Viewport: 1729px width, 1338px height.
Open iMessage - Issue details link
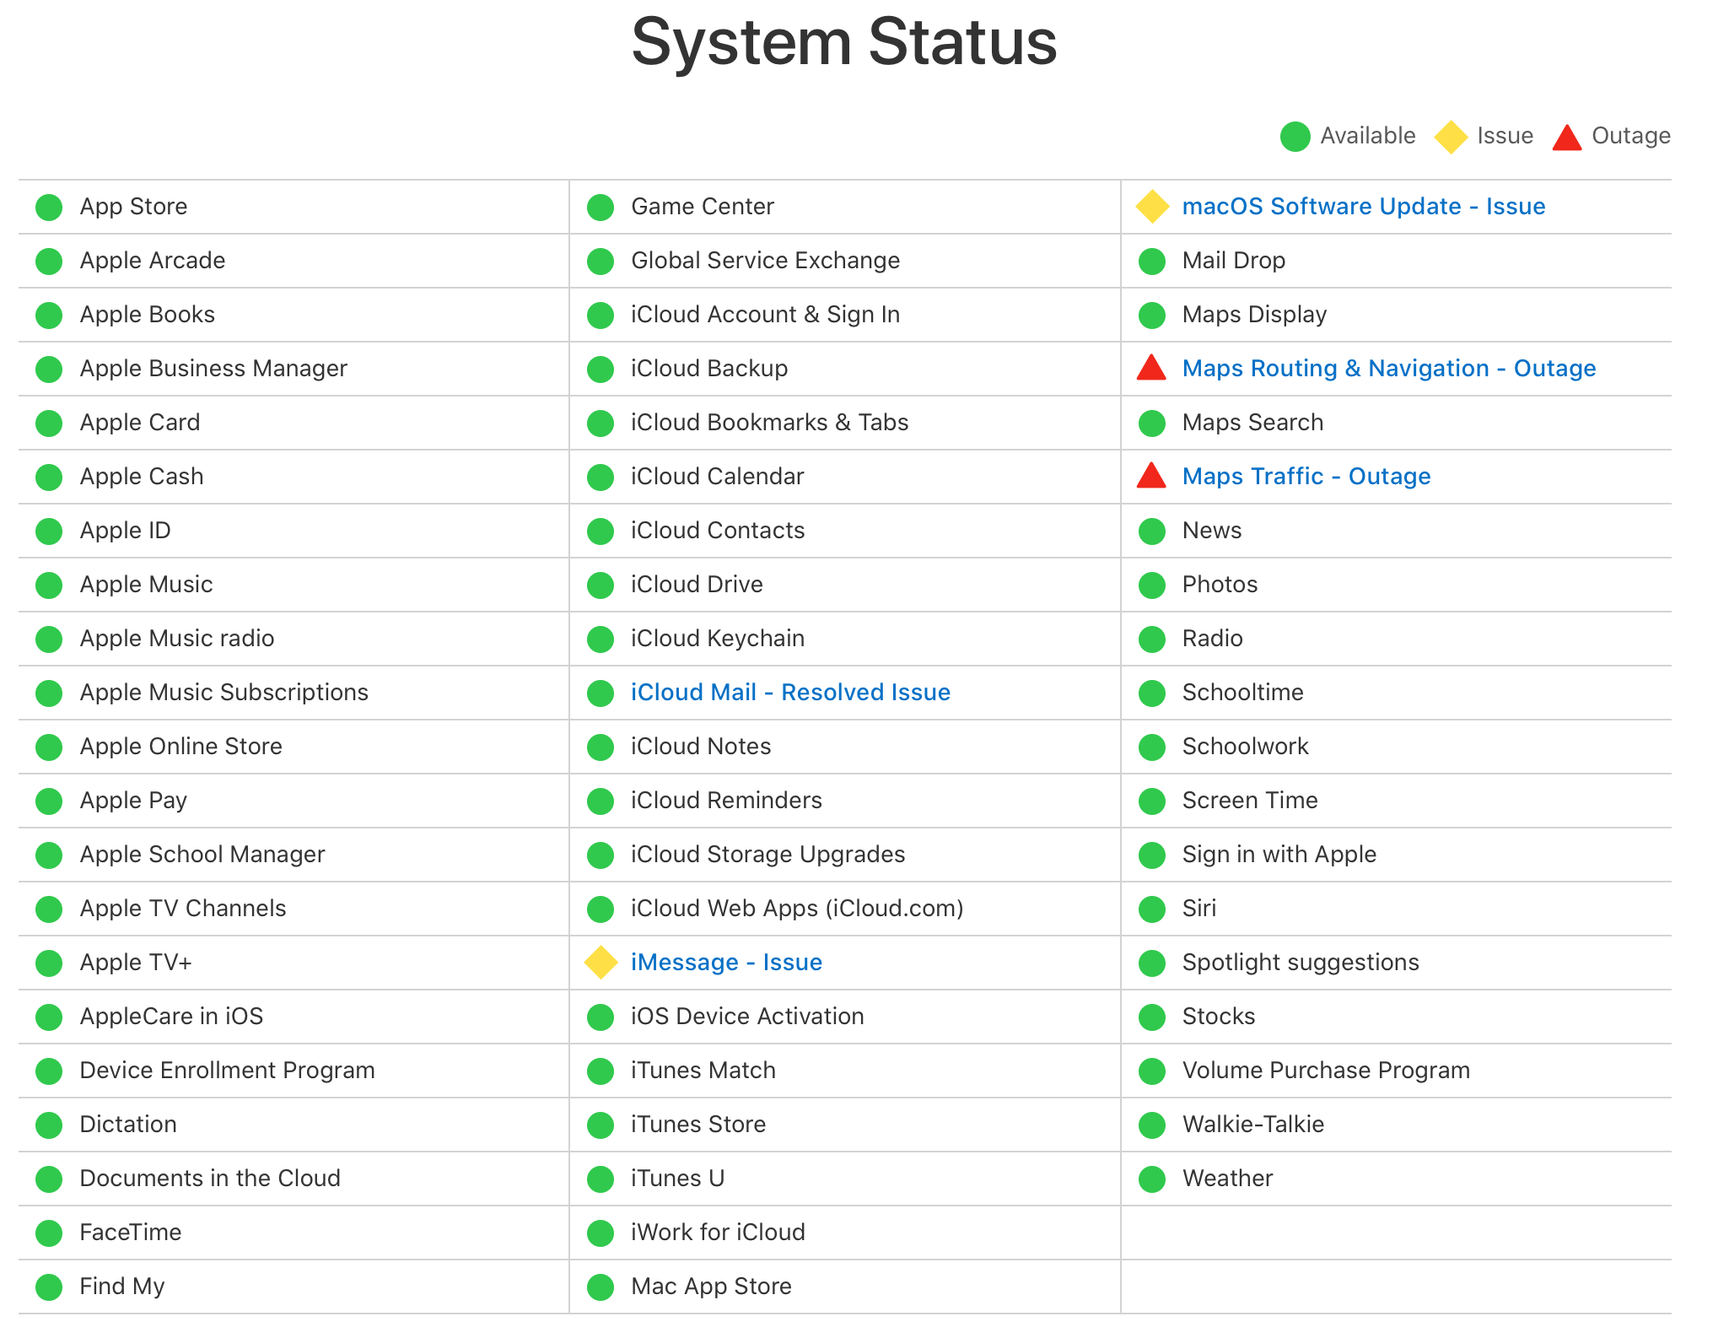pyautogui.click(x=726, y=963)
